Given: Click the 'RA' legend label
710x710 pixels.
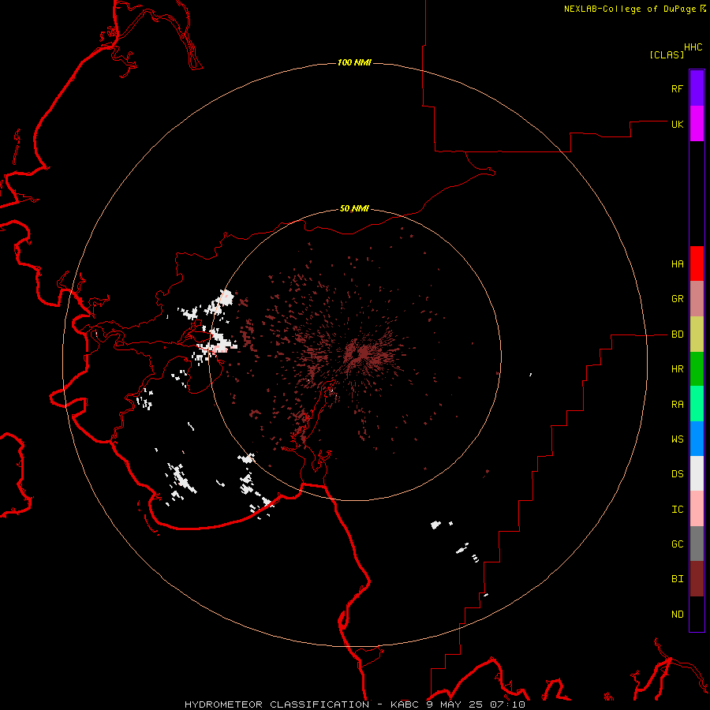Looking at the screenshot, I should 678,404.
